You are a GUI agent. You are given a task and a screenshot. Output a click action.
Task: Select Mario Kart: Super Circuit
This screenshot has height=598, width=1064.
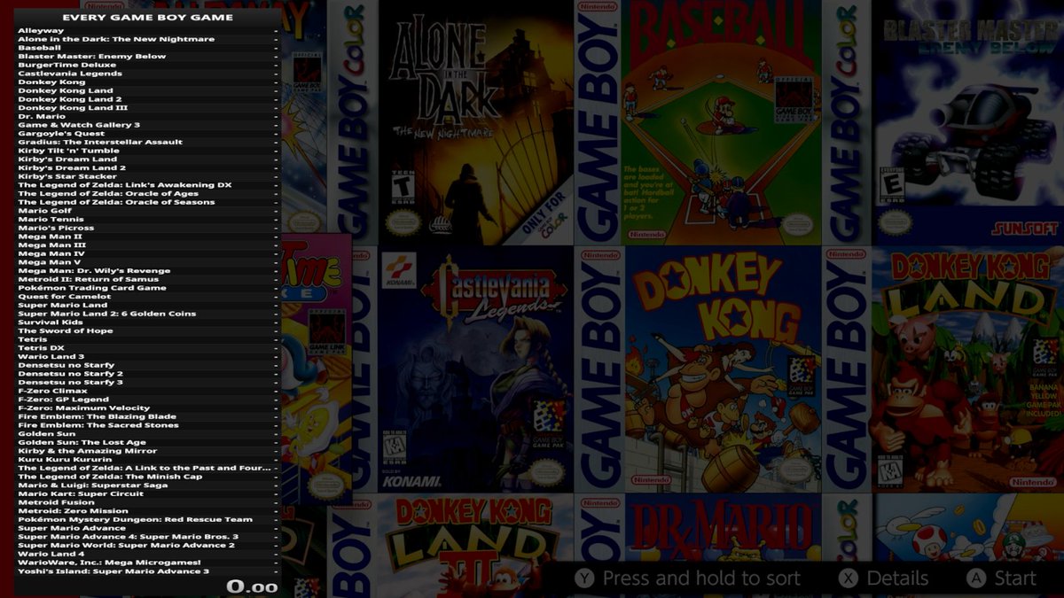[x=148, y=493]
